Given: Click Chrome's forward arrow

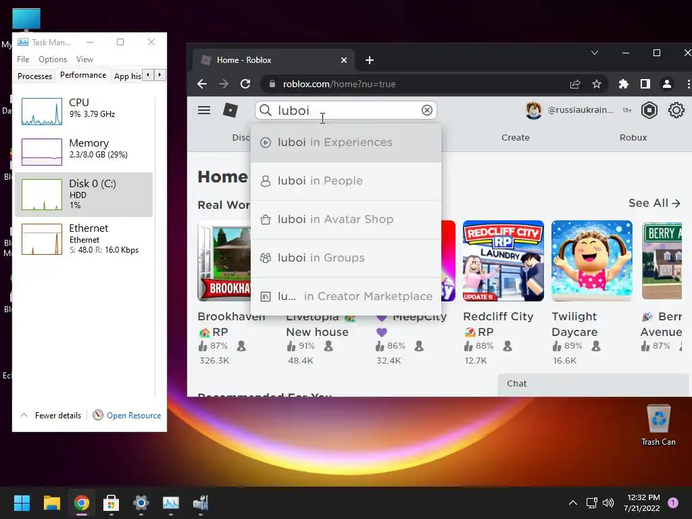Looking at the screenshot, I should [x=224, y=84].
